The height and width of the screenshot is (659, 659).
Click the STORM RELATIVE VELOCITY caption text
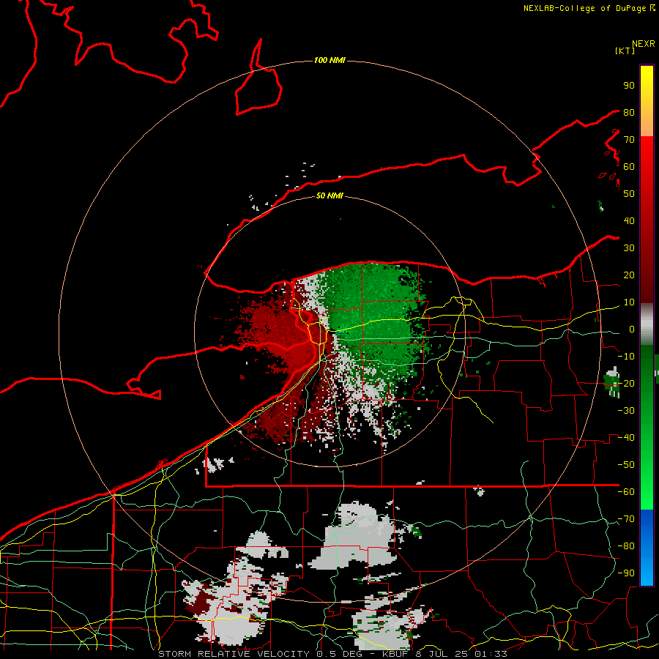234,654
